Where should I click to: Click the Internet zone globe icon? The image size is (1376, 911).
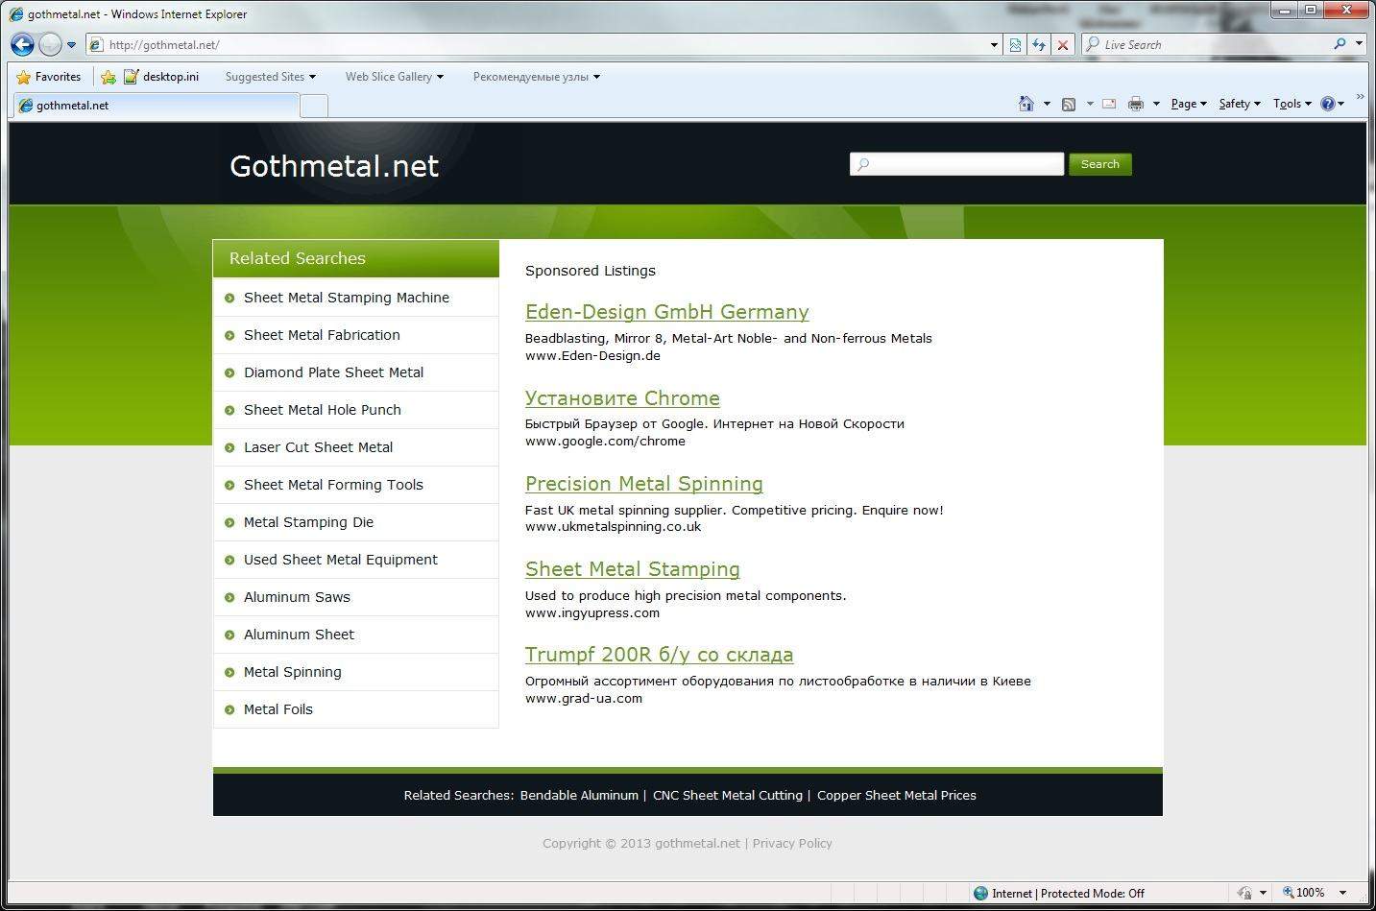pyautogui.click(x=980, y=894)
